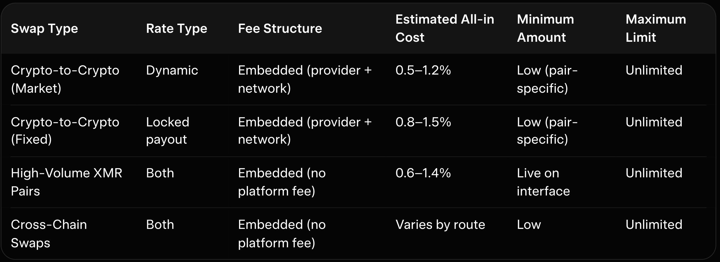720x262 pixels.
Task: Select the Maximum Limit column header
Action: 655,28
